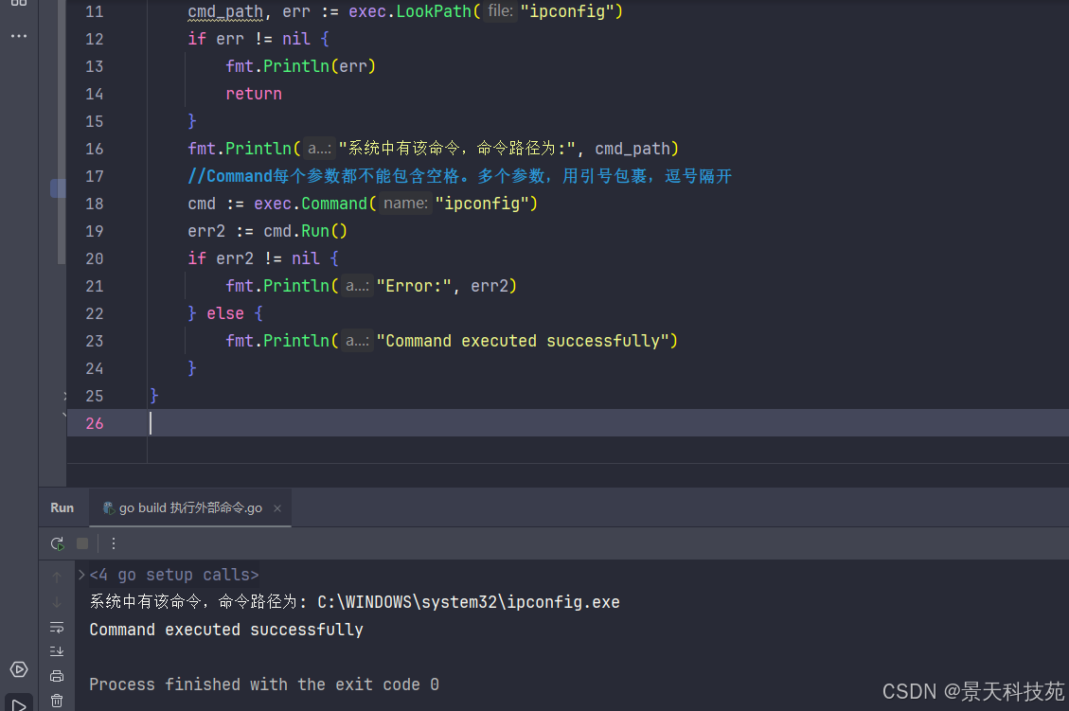The width and height of the screenshot is (1069, 711).
Task: Open the Services tool window icon
Action: [18, 669]
